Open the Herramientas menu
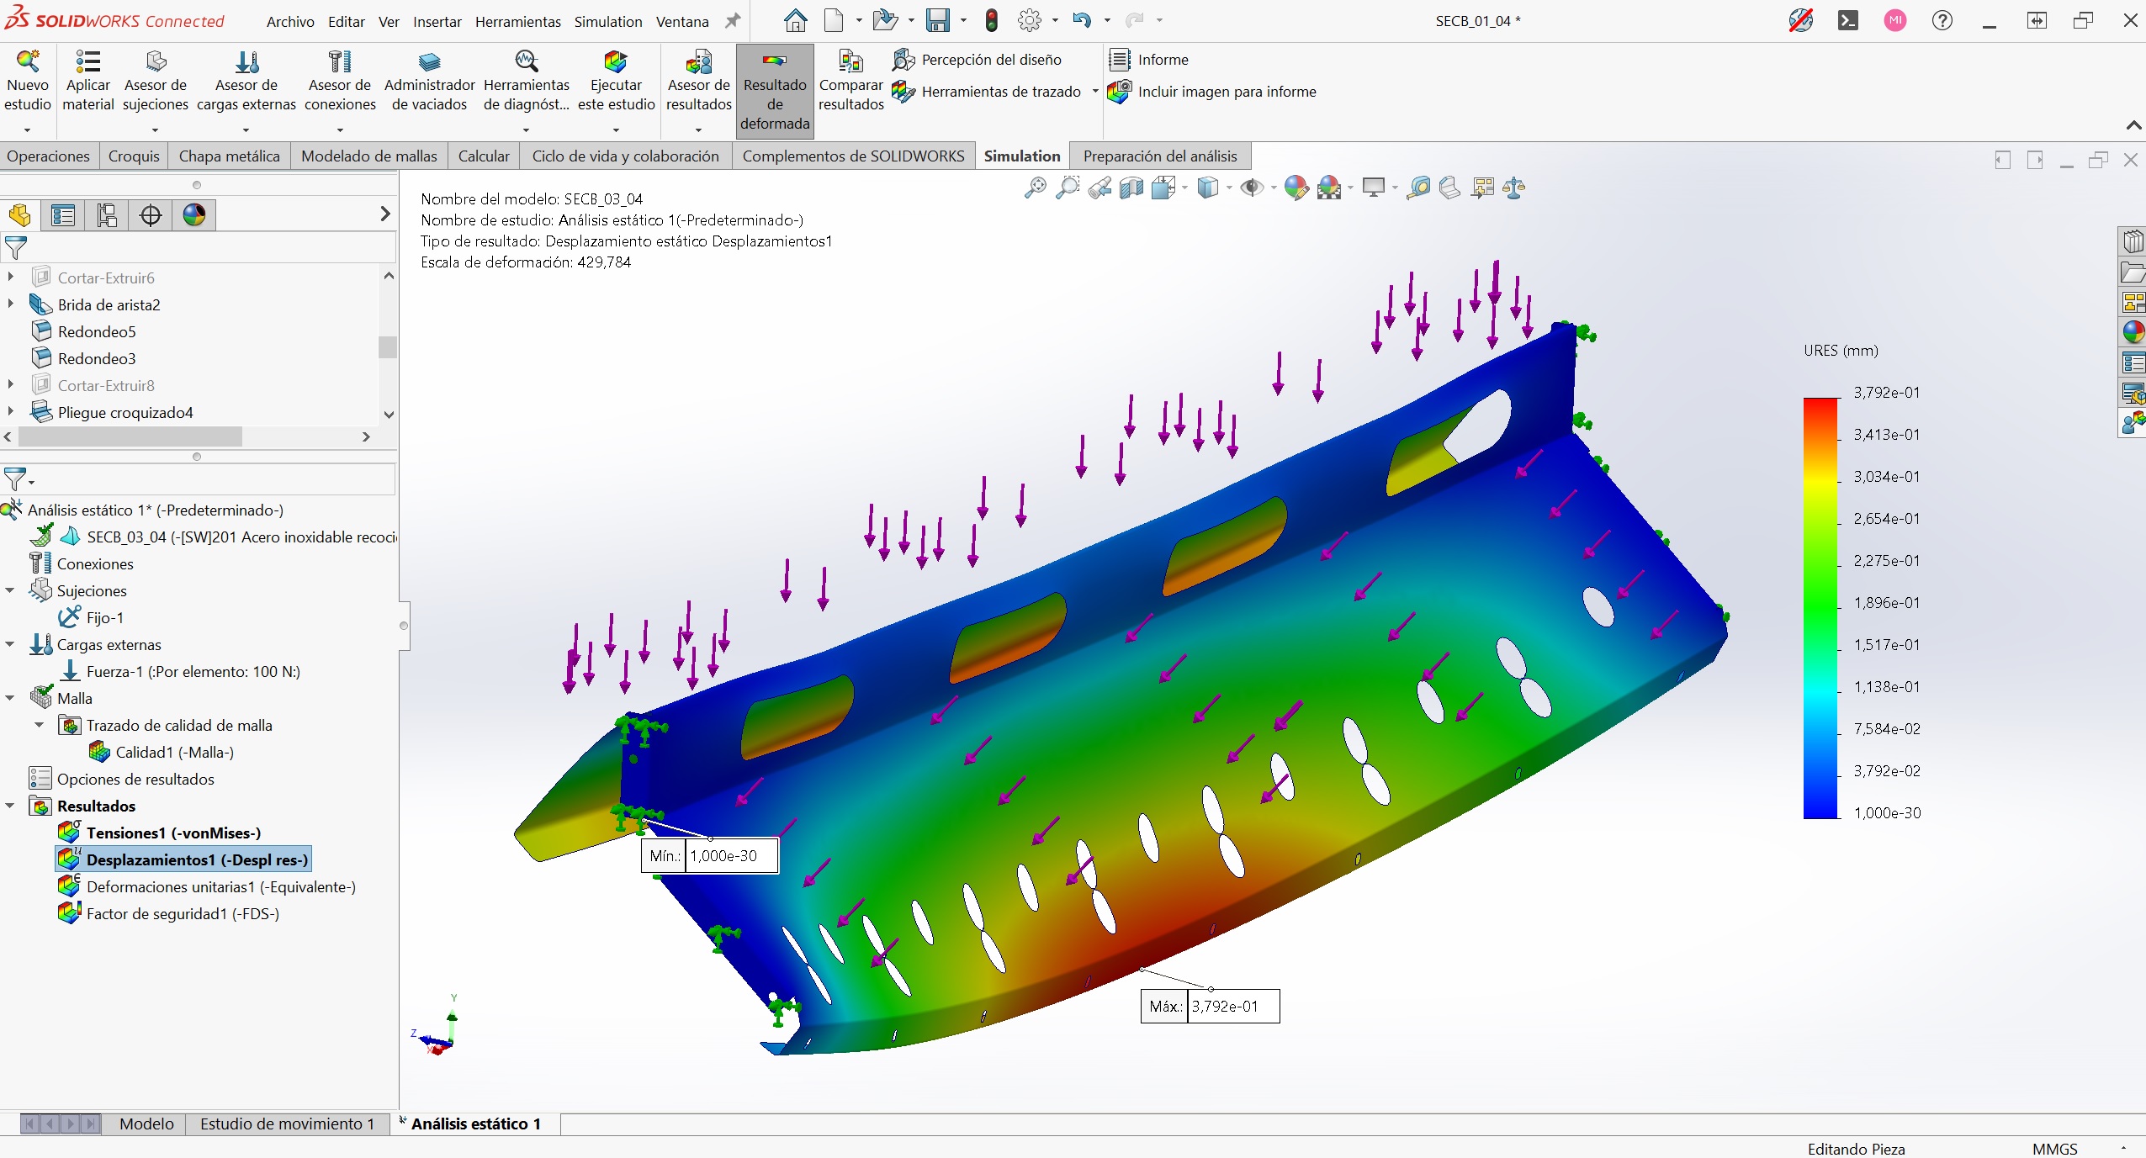This screenshot has width=2146, height=1158. [518, 21]
